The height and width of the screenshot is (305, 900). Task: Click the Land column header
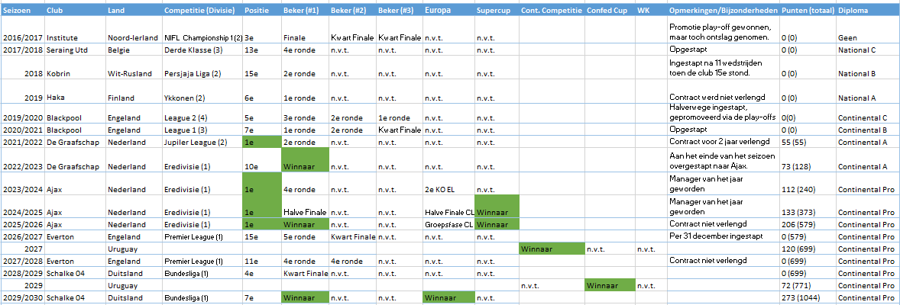[134, 11]
